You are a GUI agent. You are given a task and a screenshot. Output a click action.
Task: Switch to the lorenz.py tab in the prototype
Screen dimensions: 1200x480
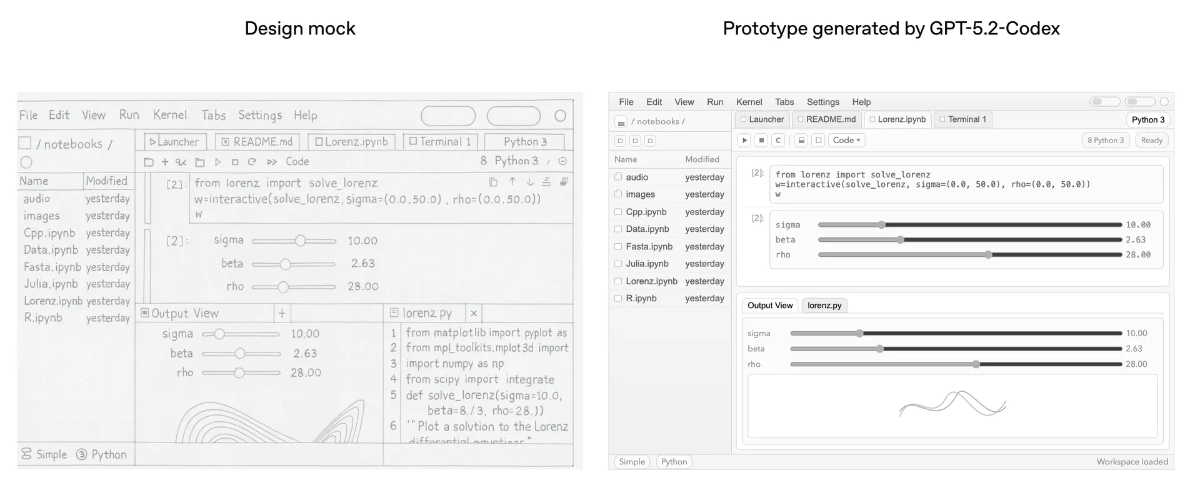click(x=824, y=306)
